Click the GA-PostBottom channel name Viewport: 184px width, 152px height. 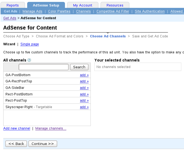click(x=18, y=75)
